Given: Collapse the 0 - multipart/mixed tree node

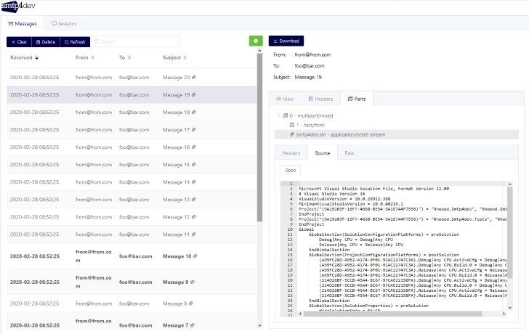Looking at the screenshot, I should point(278,115).
